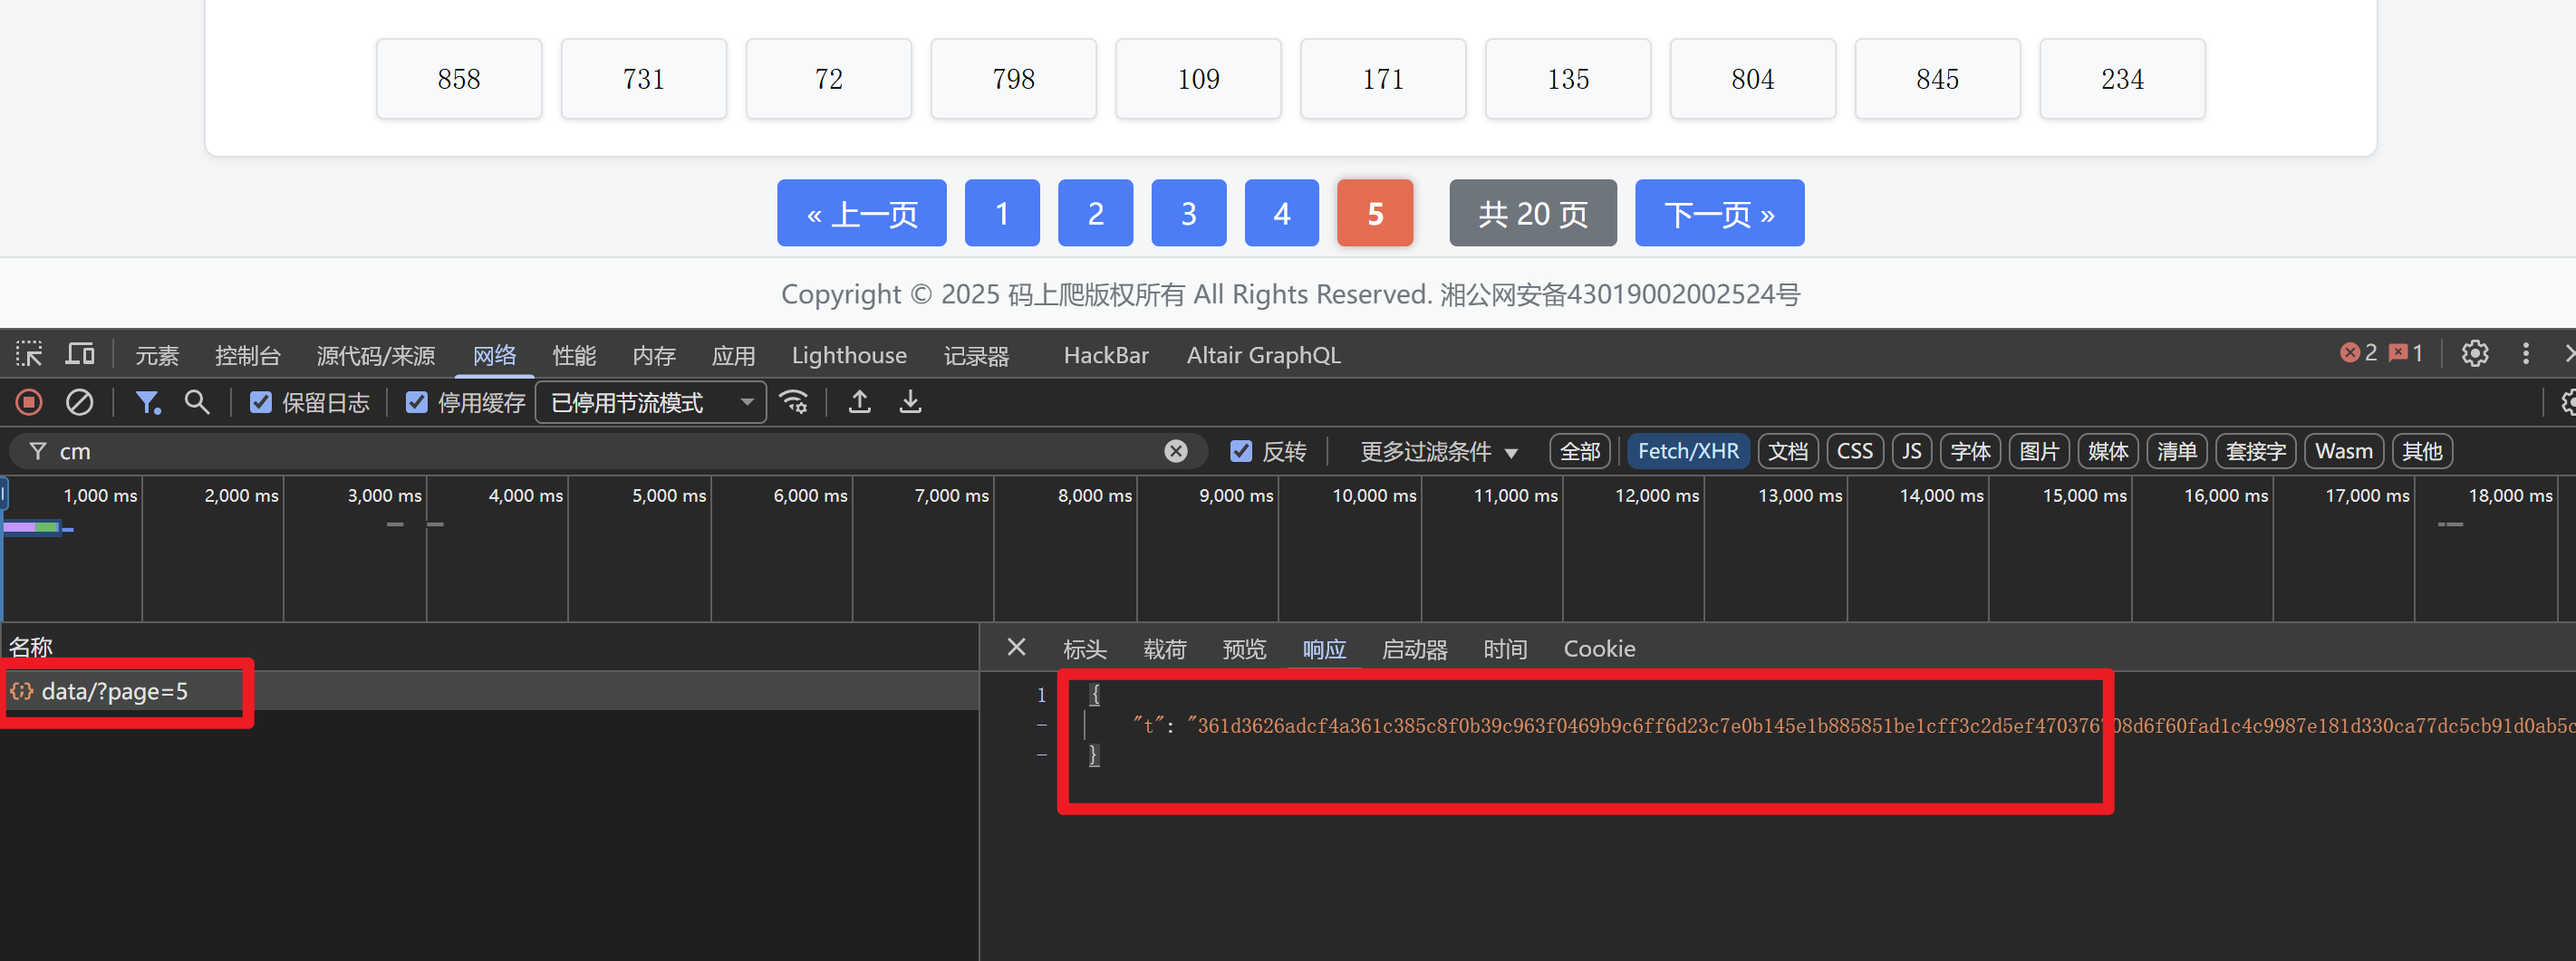Select the JS filter chip
This screenshot has width=2576, height=961.
1912,451
